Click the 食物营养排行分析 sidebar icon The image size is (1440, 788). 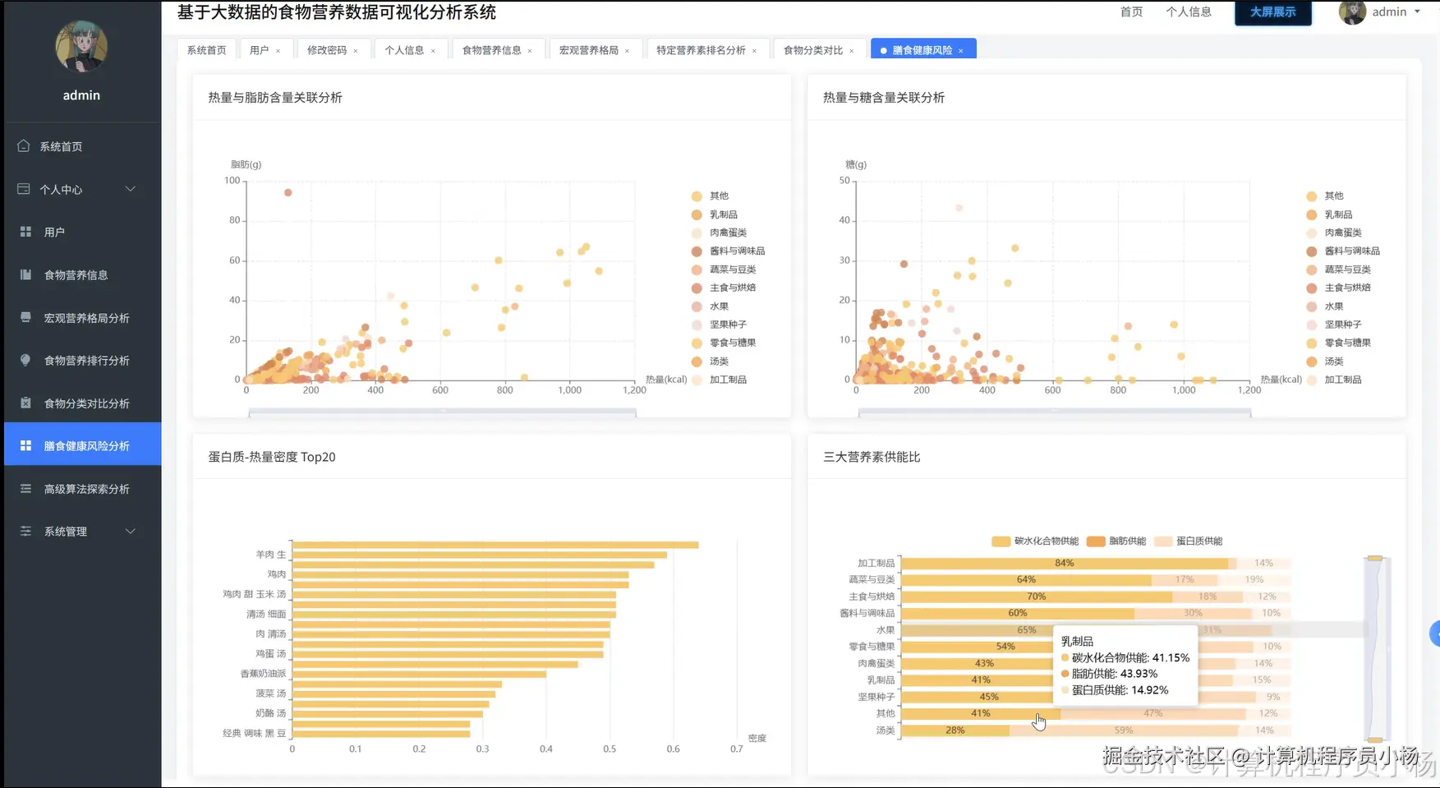click(25, 360)
